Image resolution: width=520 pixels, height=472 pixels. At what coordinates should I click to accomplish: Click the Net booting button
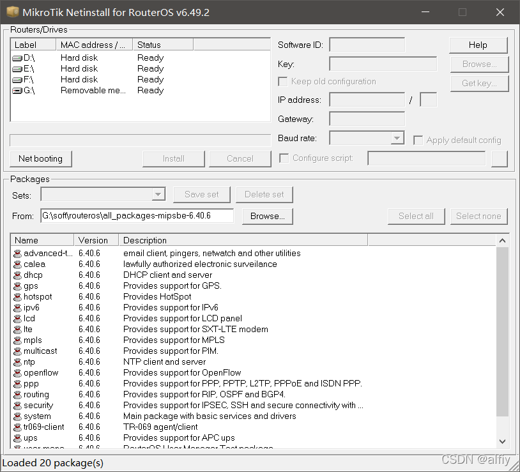coord(40,159)
